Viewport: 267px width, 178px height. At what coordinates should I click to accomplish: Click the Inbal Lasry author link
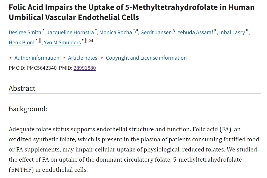pos(232,33)
